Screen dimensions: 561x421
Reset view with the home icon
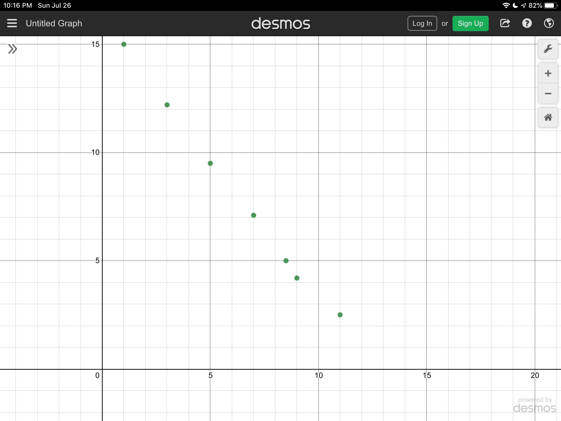(x=548, y=118)
